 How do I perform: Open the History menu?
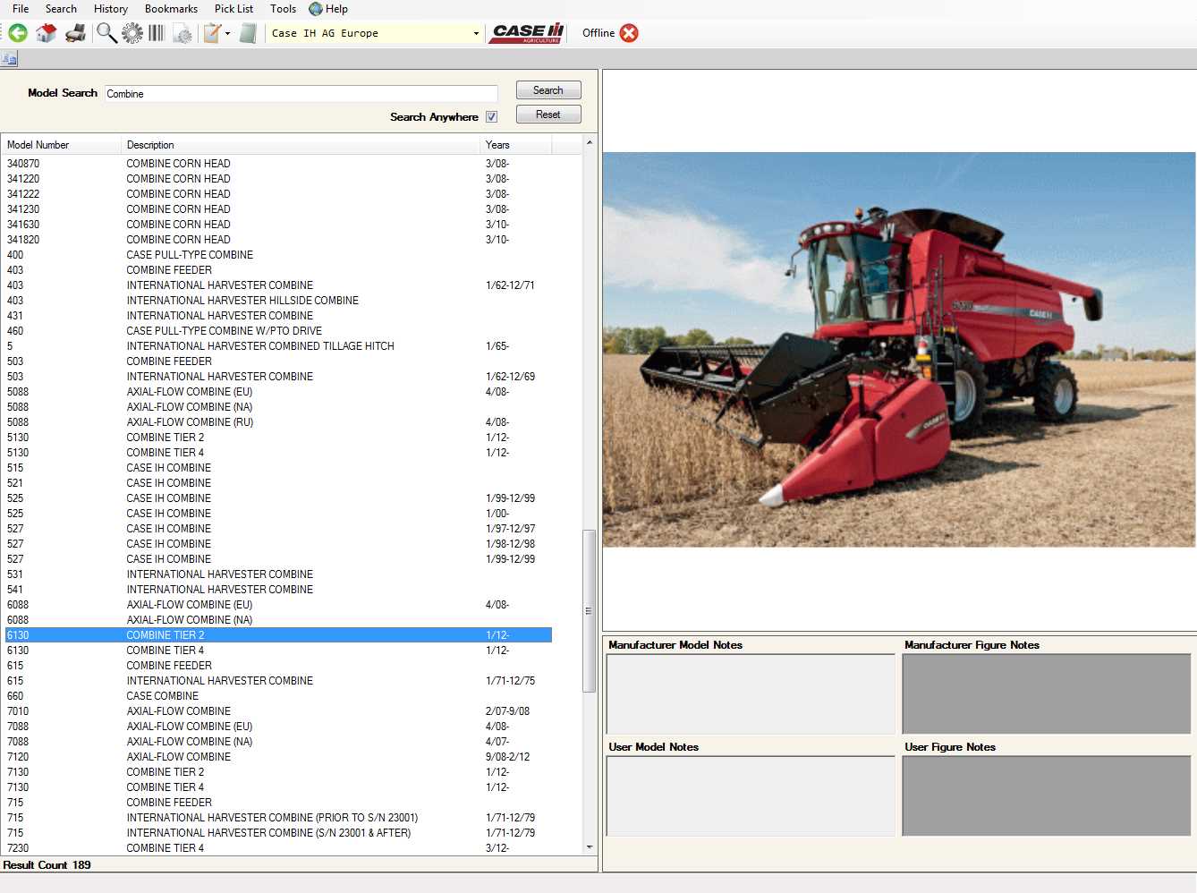[x=111, y=9]
